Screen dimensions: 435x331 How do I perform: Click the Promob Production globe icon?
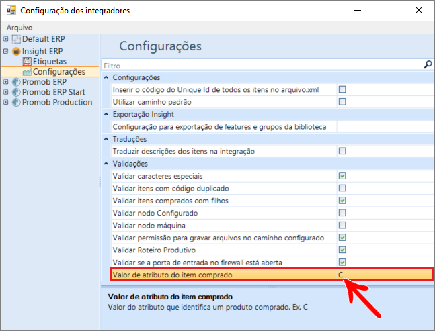tap(16, 103)
